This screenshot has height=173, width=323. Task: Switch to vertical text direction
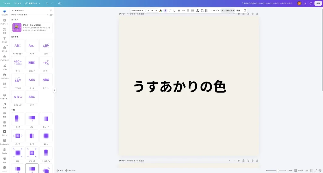(x=202, y=10)
